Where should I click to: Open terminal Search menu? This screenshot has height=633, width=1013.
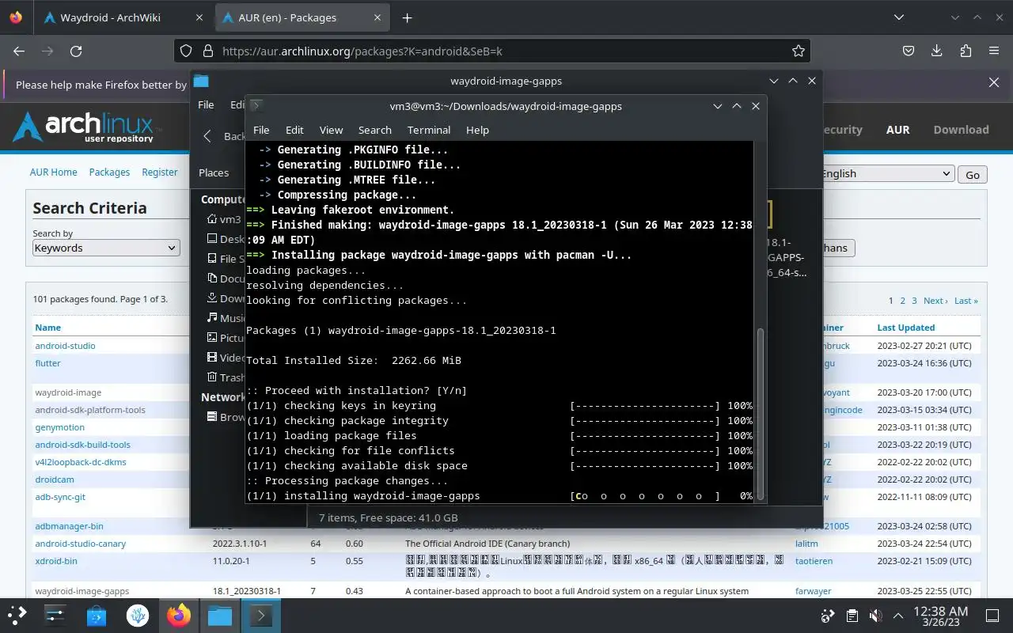click(x=375, y=130)
